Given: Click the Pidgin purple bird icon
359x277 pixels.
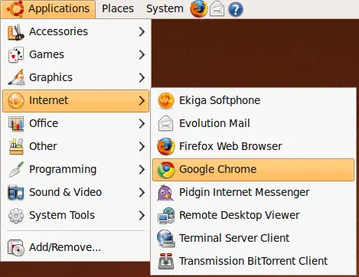Looking at the screenshot, I should (x=165, y=193).
